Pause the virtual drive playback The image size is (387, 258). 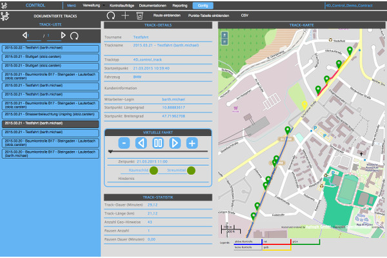[x=158, y=143]
